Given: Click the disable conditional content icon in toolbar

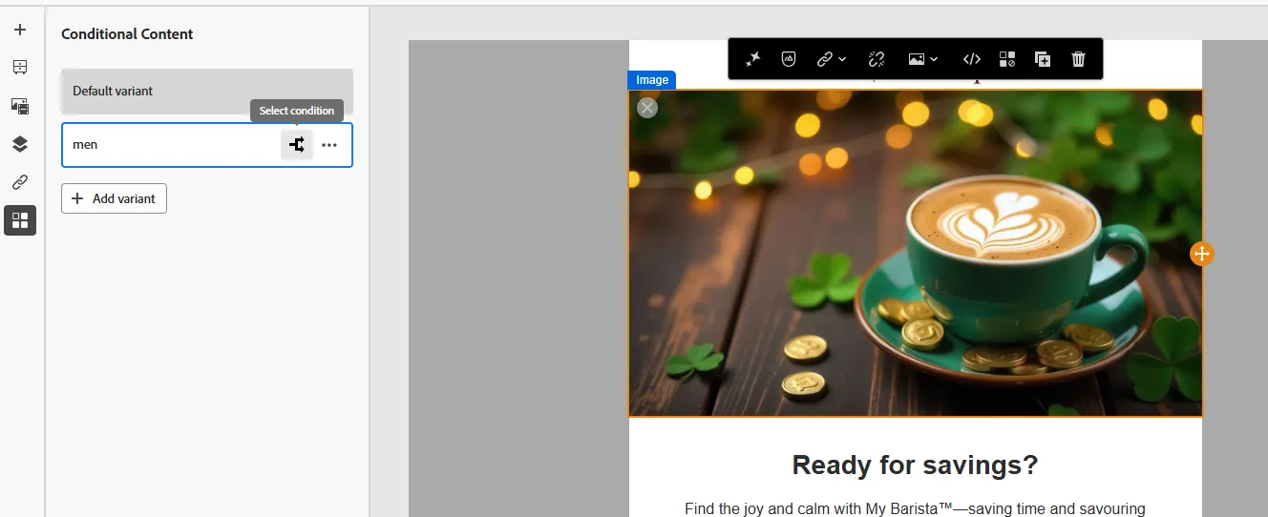Looking at the screenshot, I should coord(1007,59).
